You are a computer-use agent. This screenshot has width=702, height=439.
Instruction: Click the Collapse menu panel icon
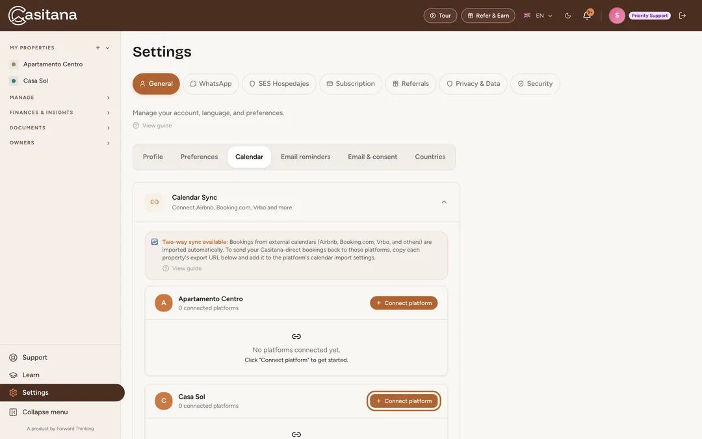(x=14, y=412)
